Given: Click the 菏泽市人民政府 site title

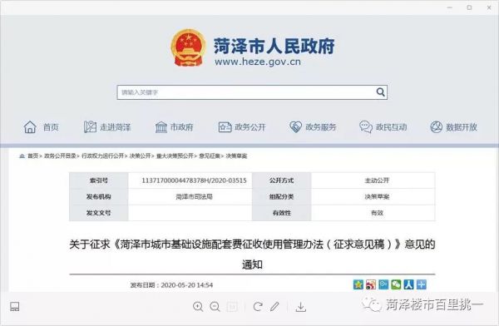Looking at the screenshot, I should (274, 46).
